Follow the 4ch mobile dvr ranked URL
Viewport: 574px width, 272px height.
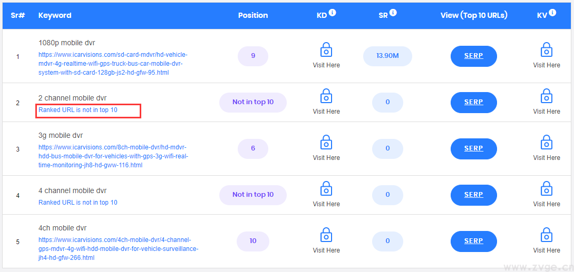(x=118, y=249)
